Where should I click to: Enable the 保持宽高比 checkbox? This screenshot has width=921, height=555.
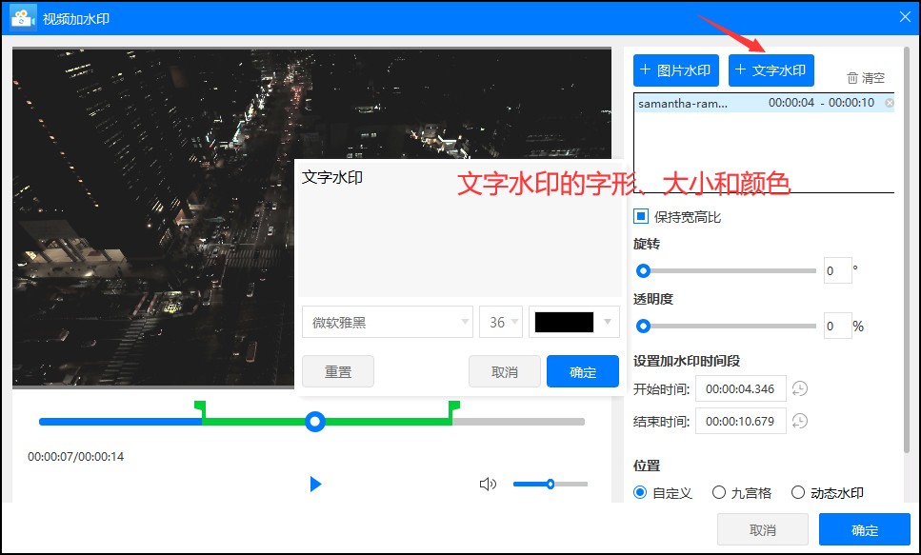click(643, 216)
